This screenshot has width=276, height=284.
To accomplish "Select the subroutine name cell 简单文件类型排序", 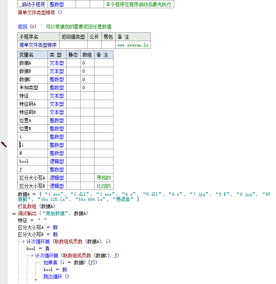I will pos(38,45).
